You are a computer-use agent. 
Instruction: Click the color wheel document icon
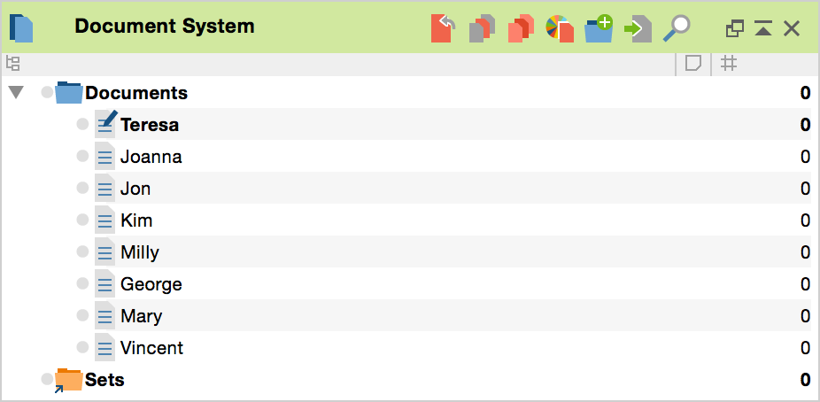(x=559, y=27)
